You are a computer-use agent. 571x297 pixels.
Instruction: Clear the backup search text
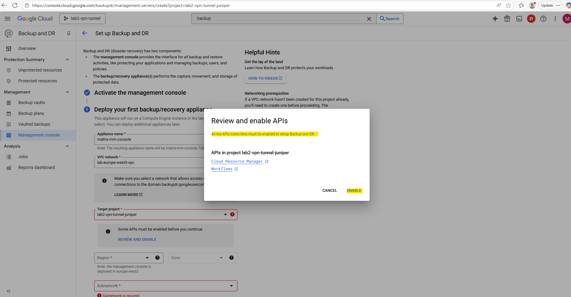click(369, 19)
